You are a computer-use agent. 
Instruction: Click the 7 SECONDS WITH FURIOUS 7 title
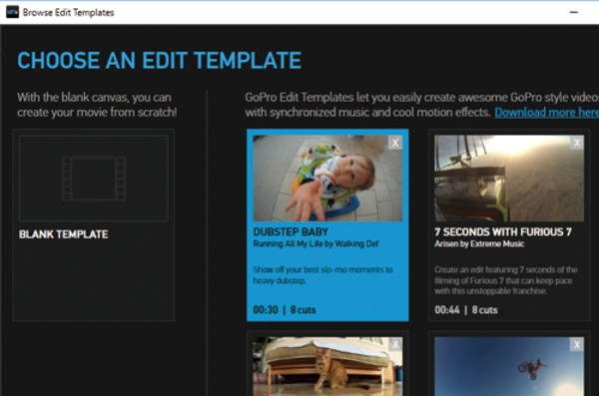[x=503, y=231]
